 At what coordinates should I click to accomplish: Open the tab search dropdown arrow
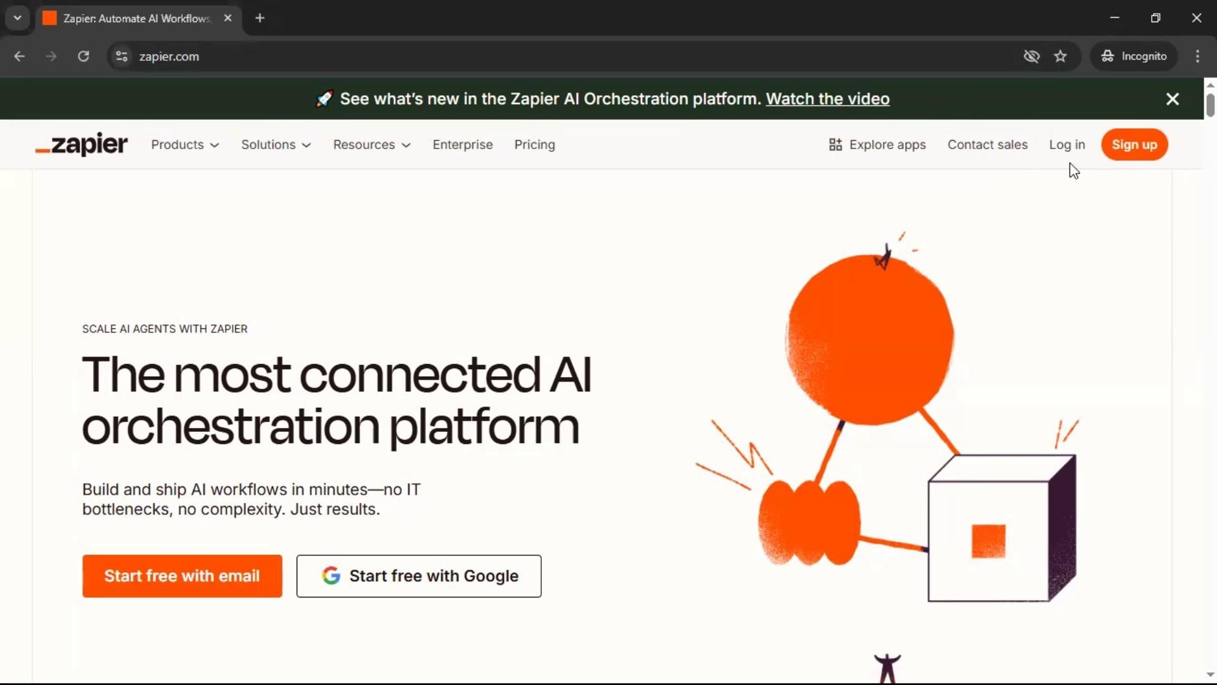[x=18, y=18]
